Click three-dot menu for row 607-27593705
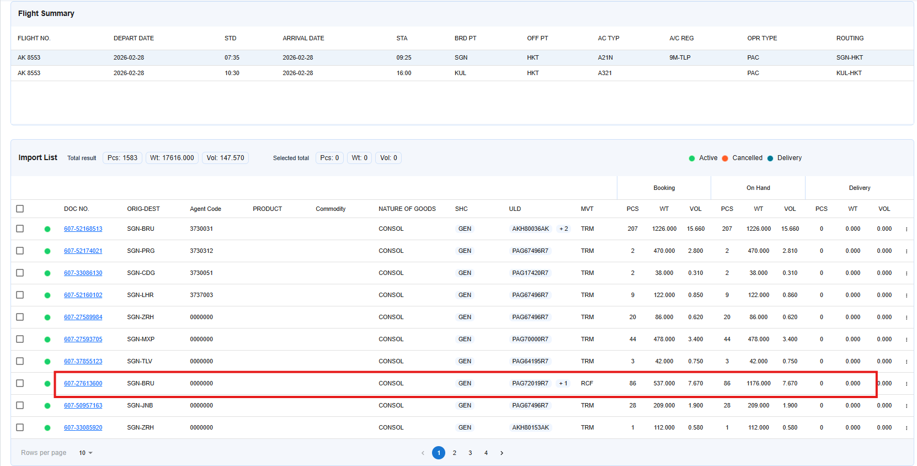 (x=906, y=340)
